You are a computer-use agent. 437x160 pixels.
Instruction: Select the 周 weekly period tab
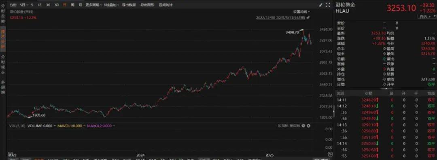tap(72, 5)
